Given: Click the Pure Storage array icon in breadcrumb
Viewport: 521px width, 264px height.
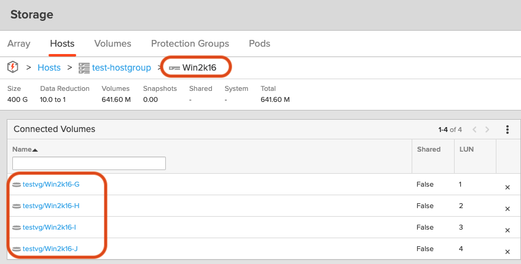Looking at the screenshot, I should coord(13,67).
